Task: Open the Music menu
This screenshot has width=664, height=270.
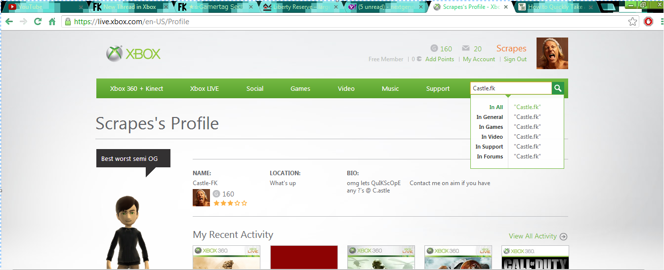Action: (x=390, y=89)
